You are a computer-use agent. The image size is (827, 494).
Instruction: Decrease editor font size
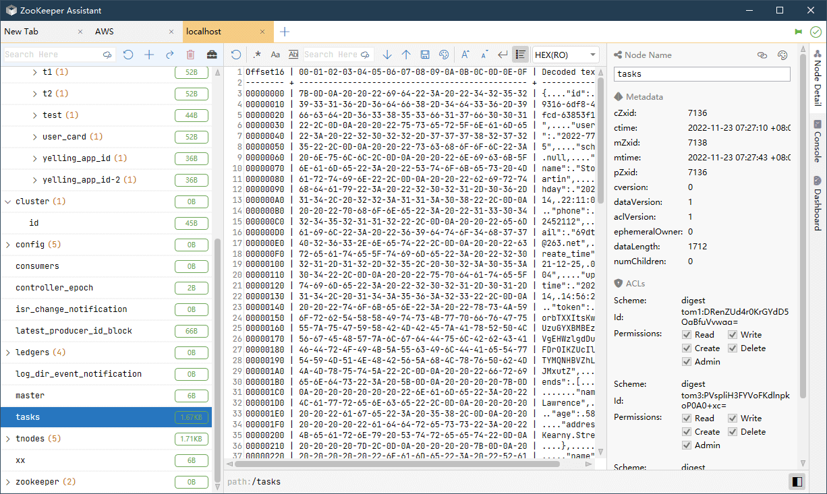484,55
